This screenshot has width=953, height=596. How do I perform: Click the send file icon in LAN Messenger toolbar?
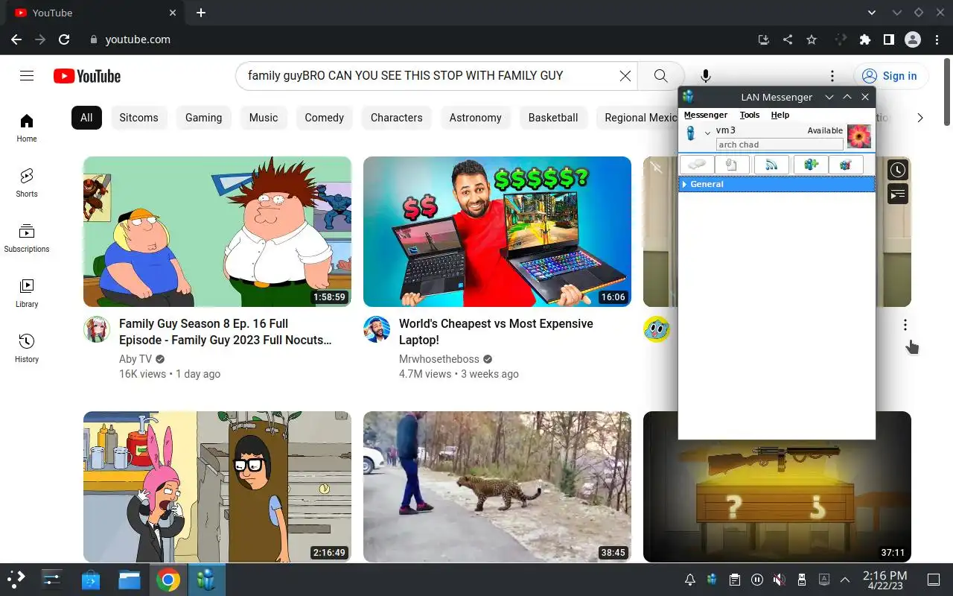tap(732, 165)
